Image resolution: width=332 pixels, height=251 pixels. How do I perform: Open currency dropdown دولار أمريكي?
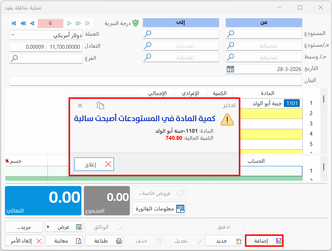[46, 35]
